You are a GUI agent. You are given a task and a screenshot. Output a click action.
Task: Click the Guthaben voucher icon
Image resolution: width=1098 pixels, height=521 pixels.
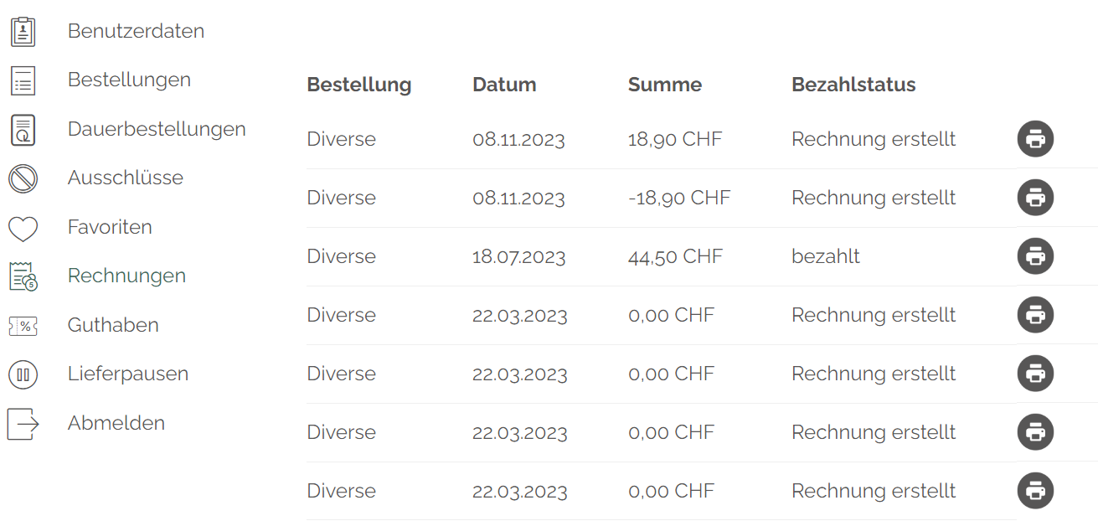(x=23, y=325)
